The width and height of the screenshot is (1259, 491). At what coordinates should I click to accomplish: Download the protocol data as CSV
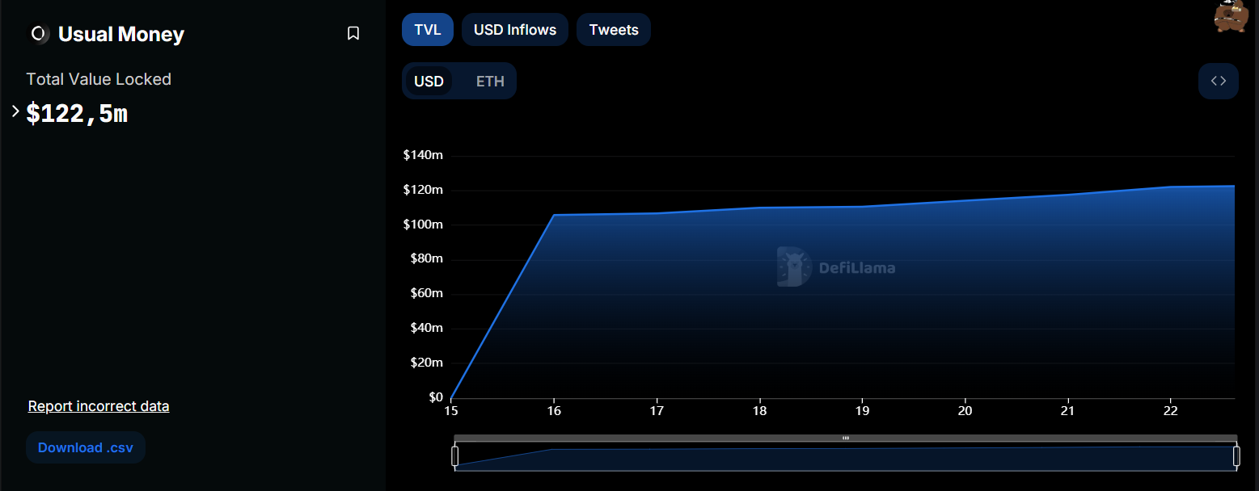click(86, 447)
